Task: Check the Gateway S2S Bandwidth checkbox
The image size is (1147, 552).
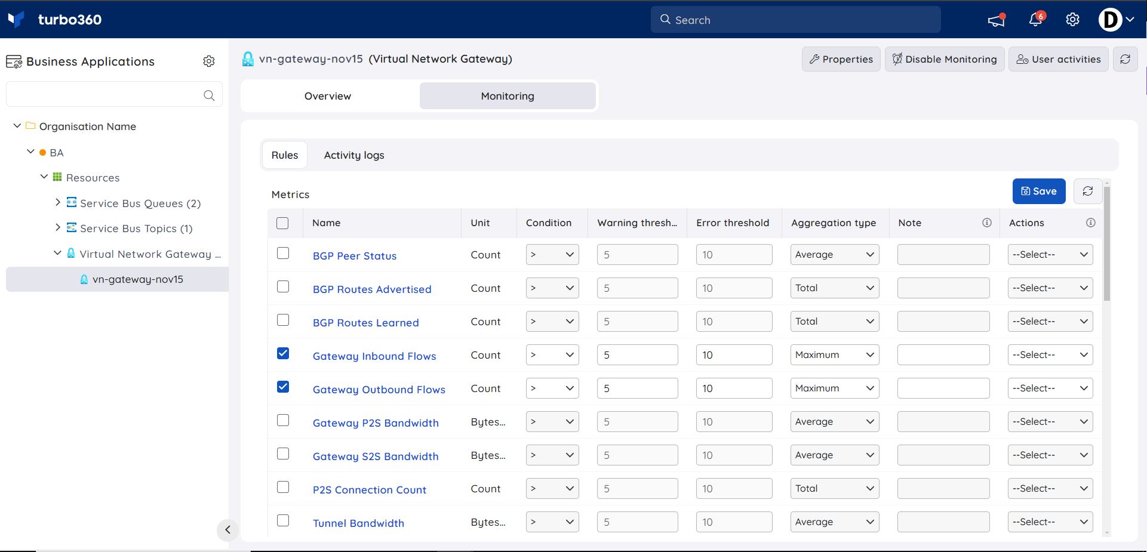Action: [283, 454]
